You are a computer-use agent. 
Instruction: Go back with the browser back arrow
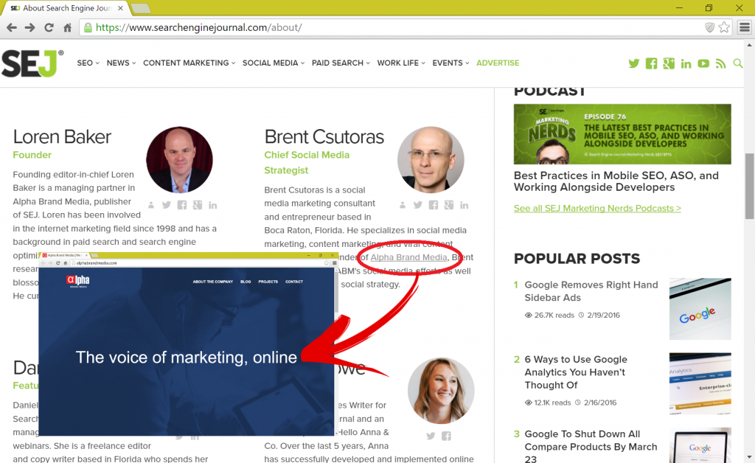point(12,28)
